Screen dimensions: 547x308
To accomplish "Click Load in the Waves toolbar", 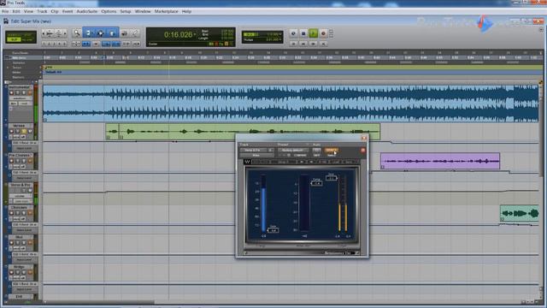I will coord(335,162).
